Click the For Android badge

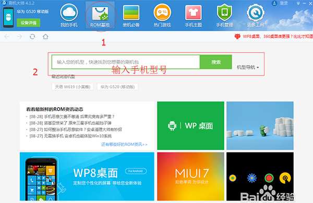(x=136, y=171)
